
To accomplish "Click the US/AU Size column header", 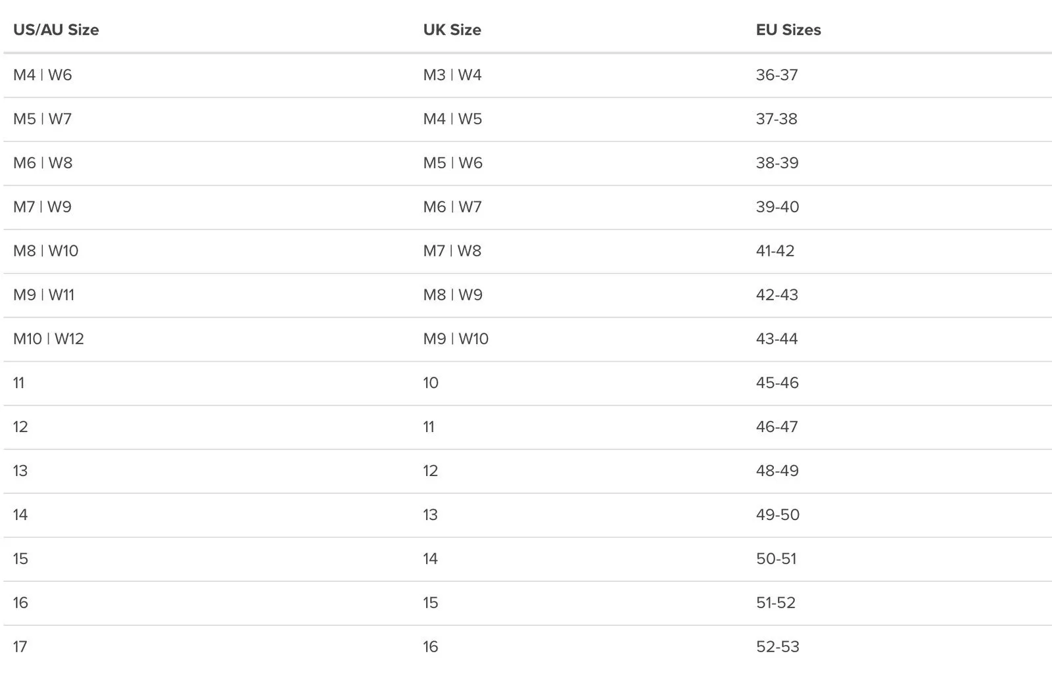I will point(56,30).
